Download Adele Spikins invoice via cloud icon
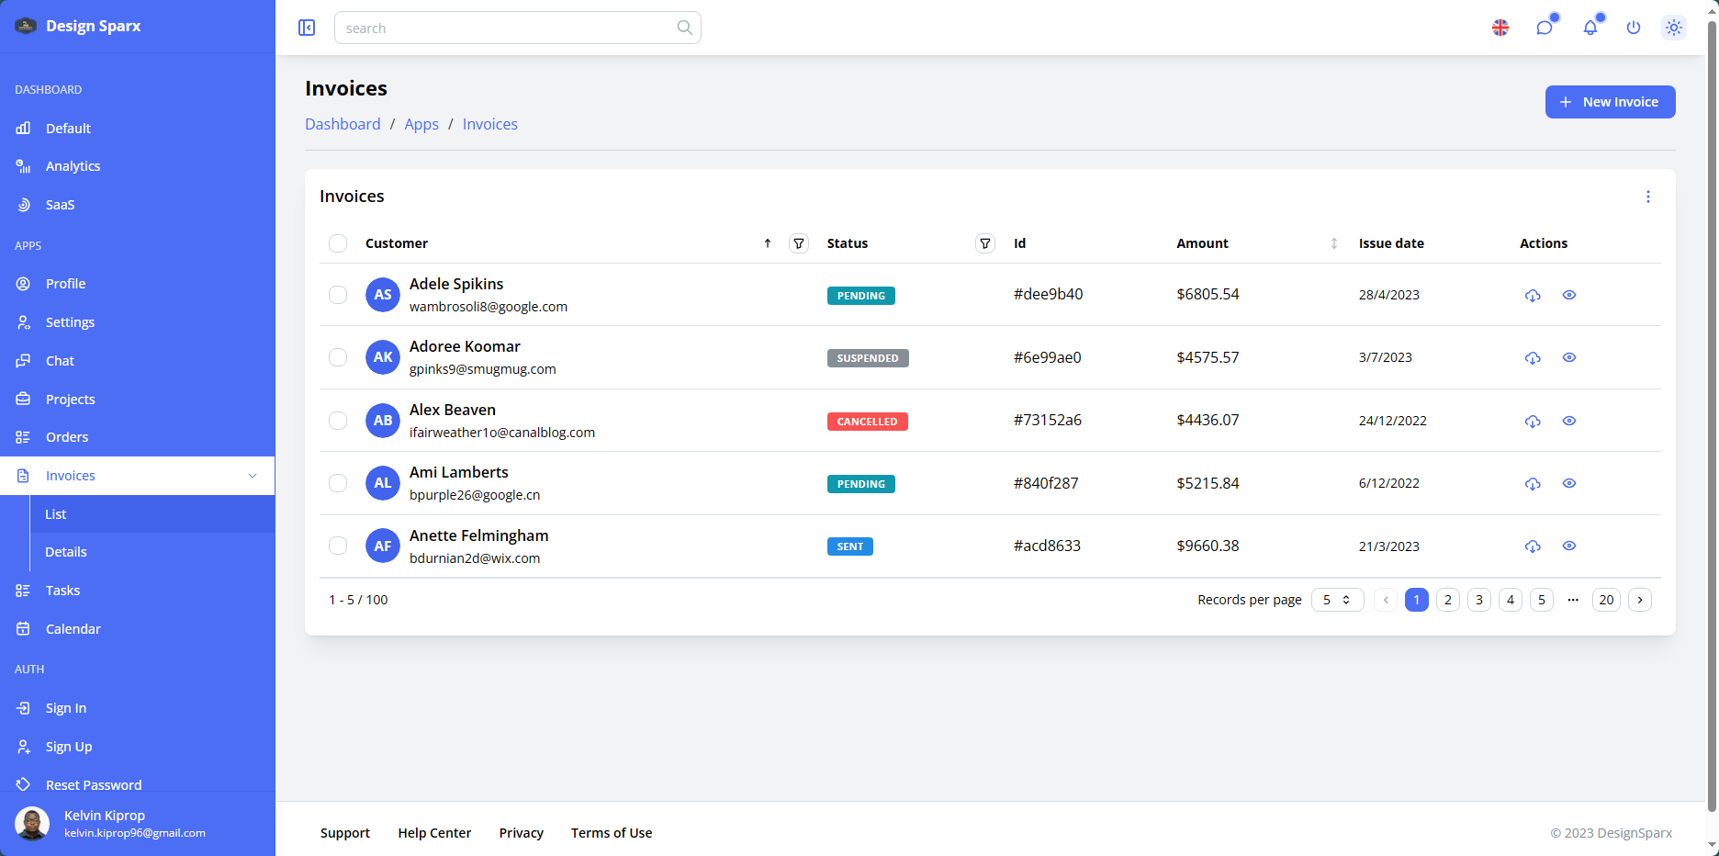This screenshot has width=1719, height=856. [x=1533, y=295]
